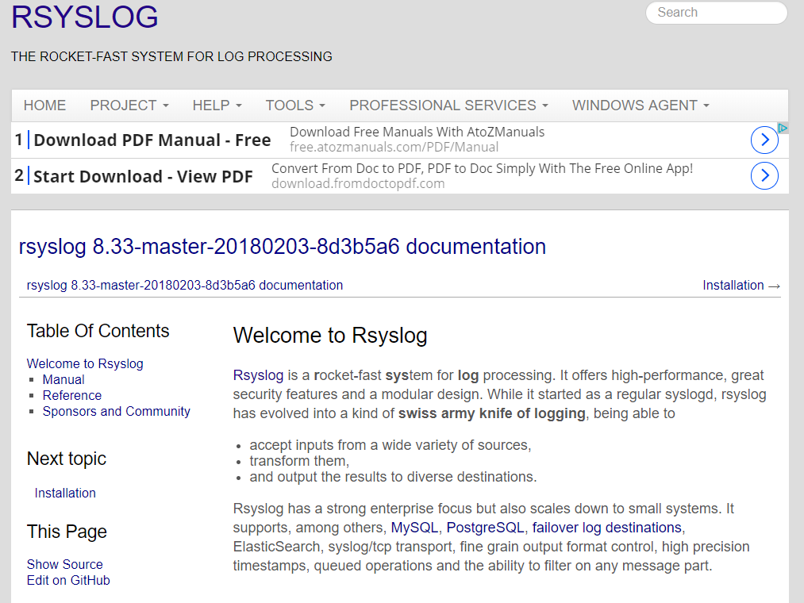This screenshot has width=804, height=603.
Task: Open the Welcome to Rsyslog contents link
Action: tap(85, 363)
